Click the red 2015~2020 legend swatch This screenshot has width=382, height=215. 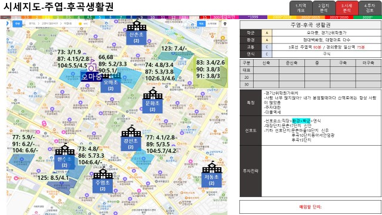tap(339, 17)
